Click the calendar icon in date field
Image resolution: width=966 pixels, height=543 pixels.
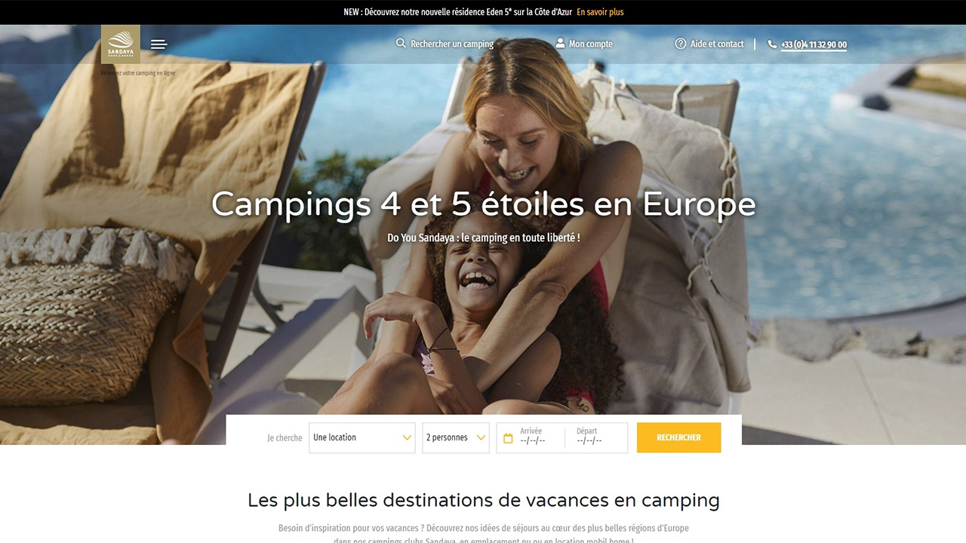[x=508, y=438]
